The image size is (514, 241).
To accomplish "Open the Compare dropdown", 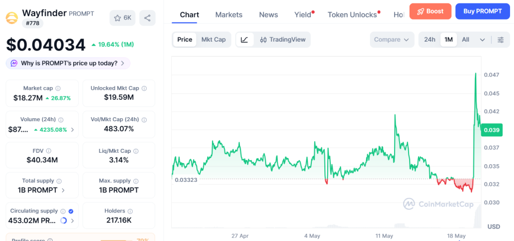I will click(x=392, y=40).
